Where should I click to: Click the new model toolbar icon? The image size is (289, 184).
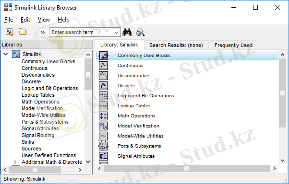tap(10, 32)
